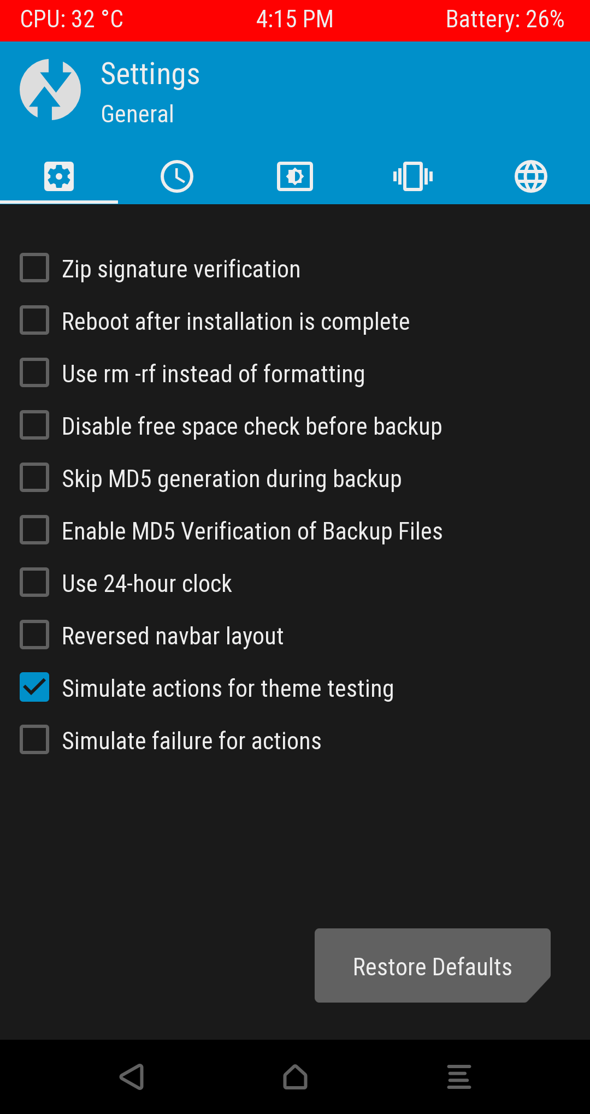Enable Use rm -rf instead of formatting
Screen dimensions: 590x1114
click(34, 372)
